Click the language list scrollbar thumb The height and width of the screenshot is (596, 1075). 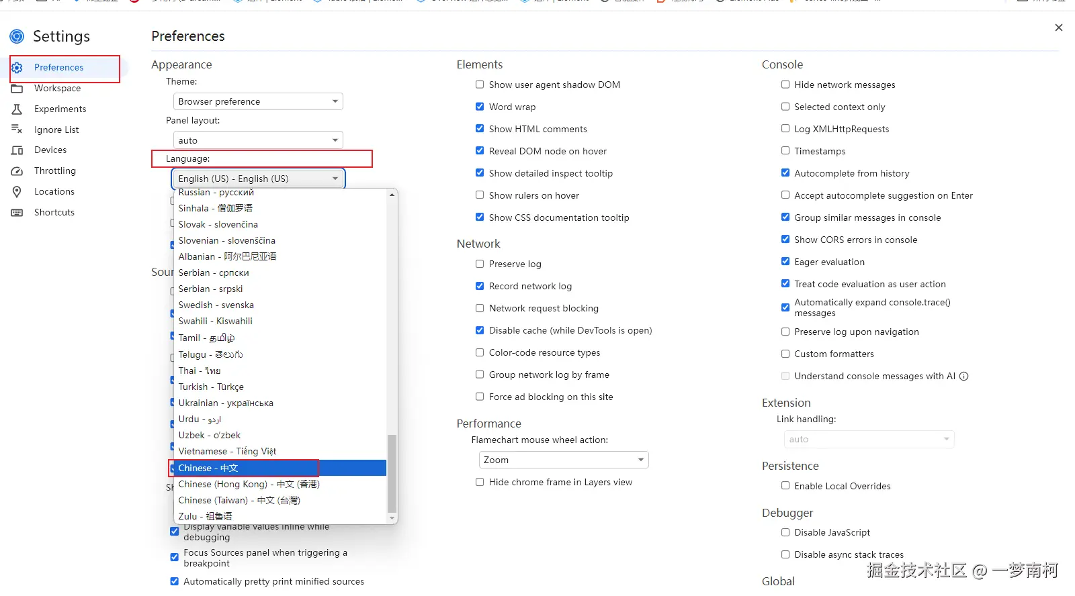click(392, 473)
